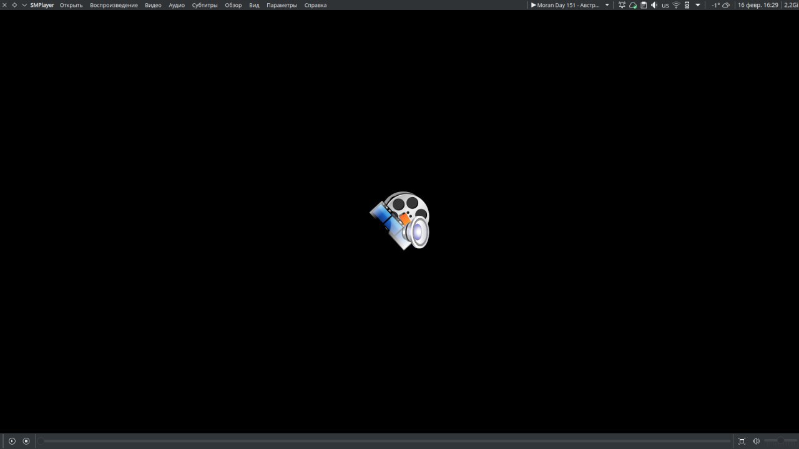This screenshot has width=799, height=449.
Task: Click the playback seek bar
Action: click(384, 441)
